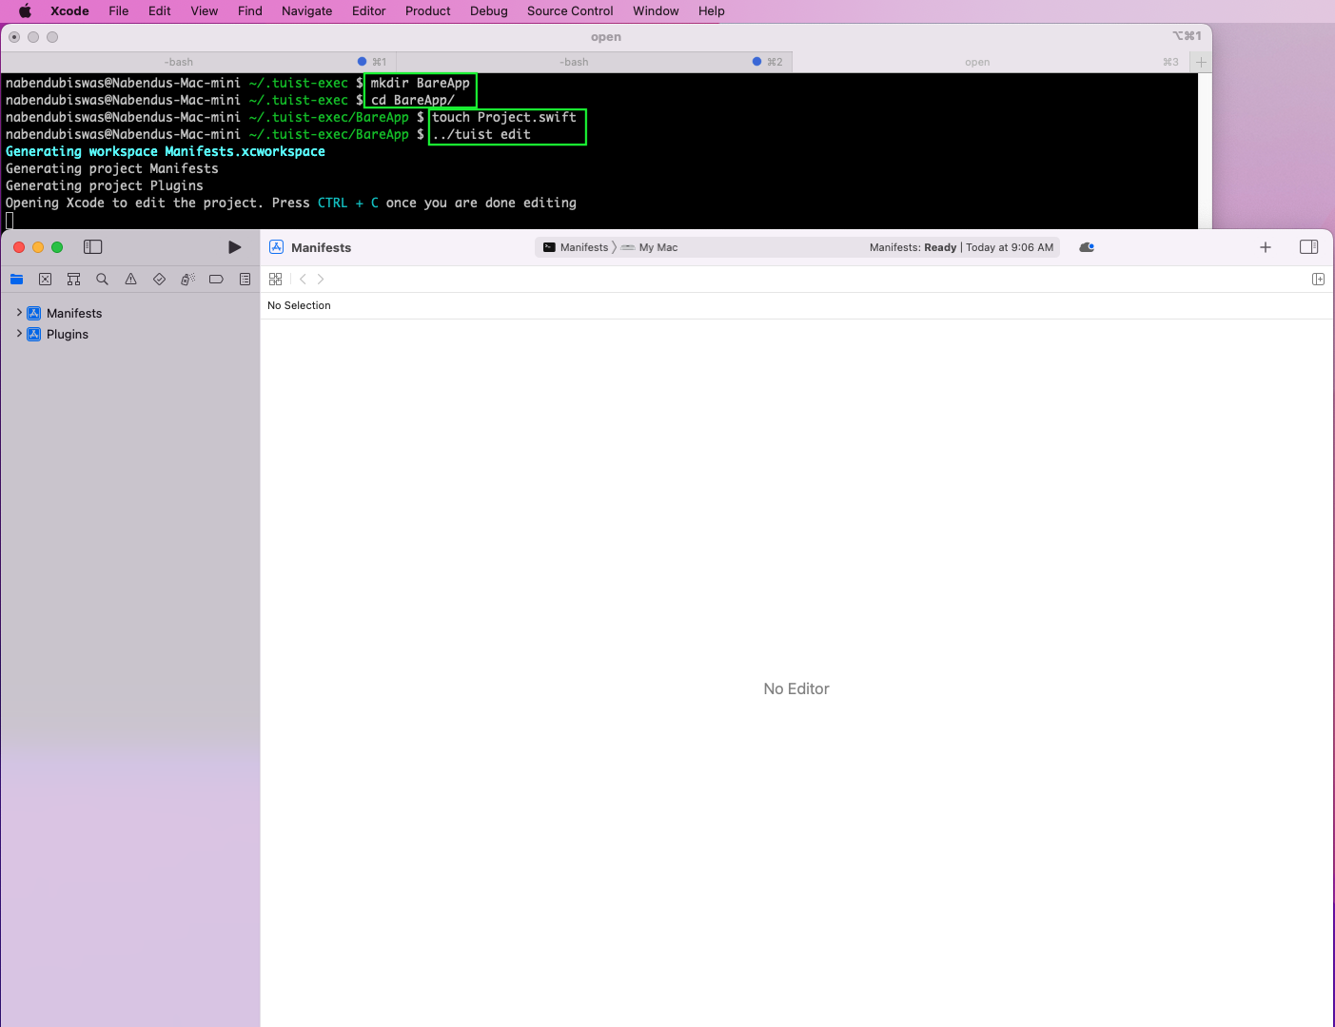Switch to the 'open' terminal tab
The image size is (1335, 1027).
coord(991,62)
